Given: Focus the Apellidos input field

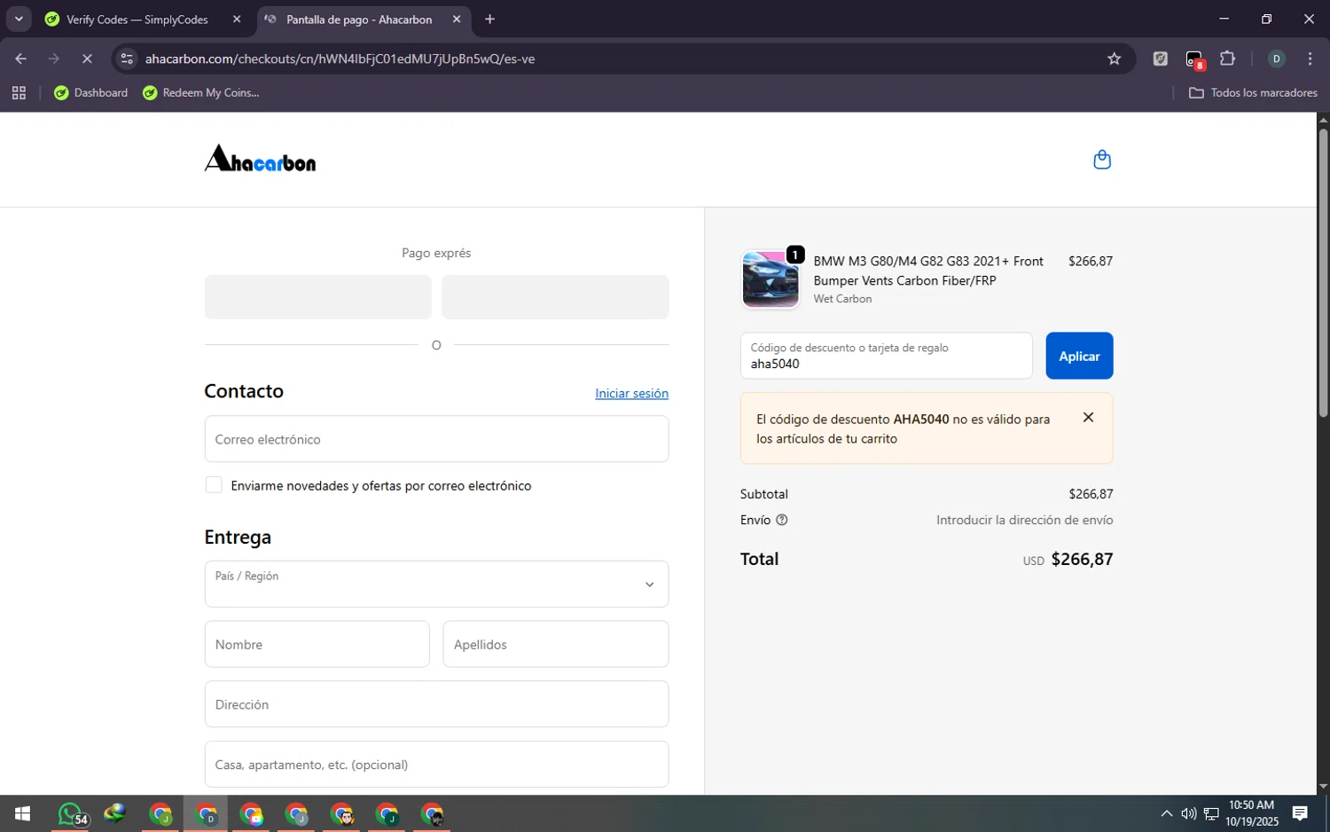Looking at the screenshot, I should (x=556, y=644).
